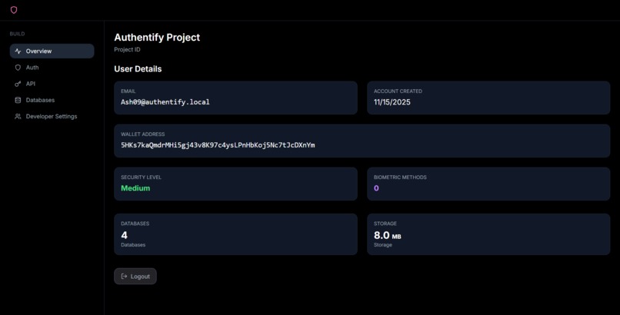Click the Medium security level value
The image size is (620, 315).
click(x=135, y=188)
